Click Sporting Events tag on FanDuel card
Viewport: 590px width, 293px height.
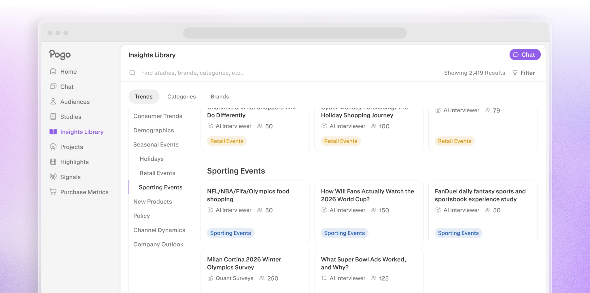458,233
